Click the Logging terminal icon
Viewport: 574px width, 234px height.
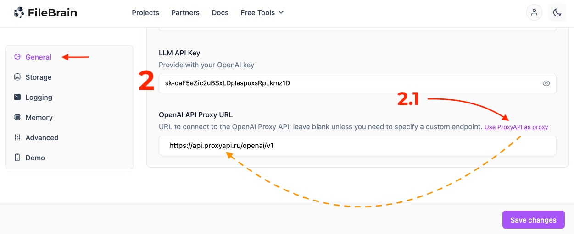click(17, 98)
